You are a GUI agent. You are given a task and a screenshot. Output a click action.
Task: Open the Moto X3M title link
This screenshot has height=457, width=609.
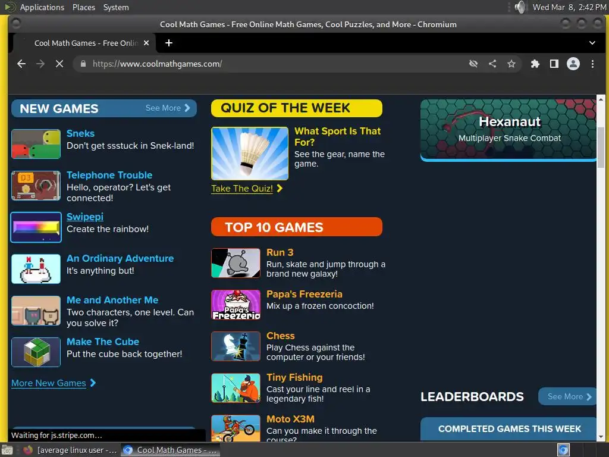click(290, 419)
